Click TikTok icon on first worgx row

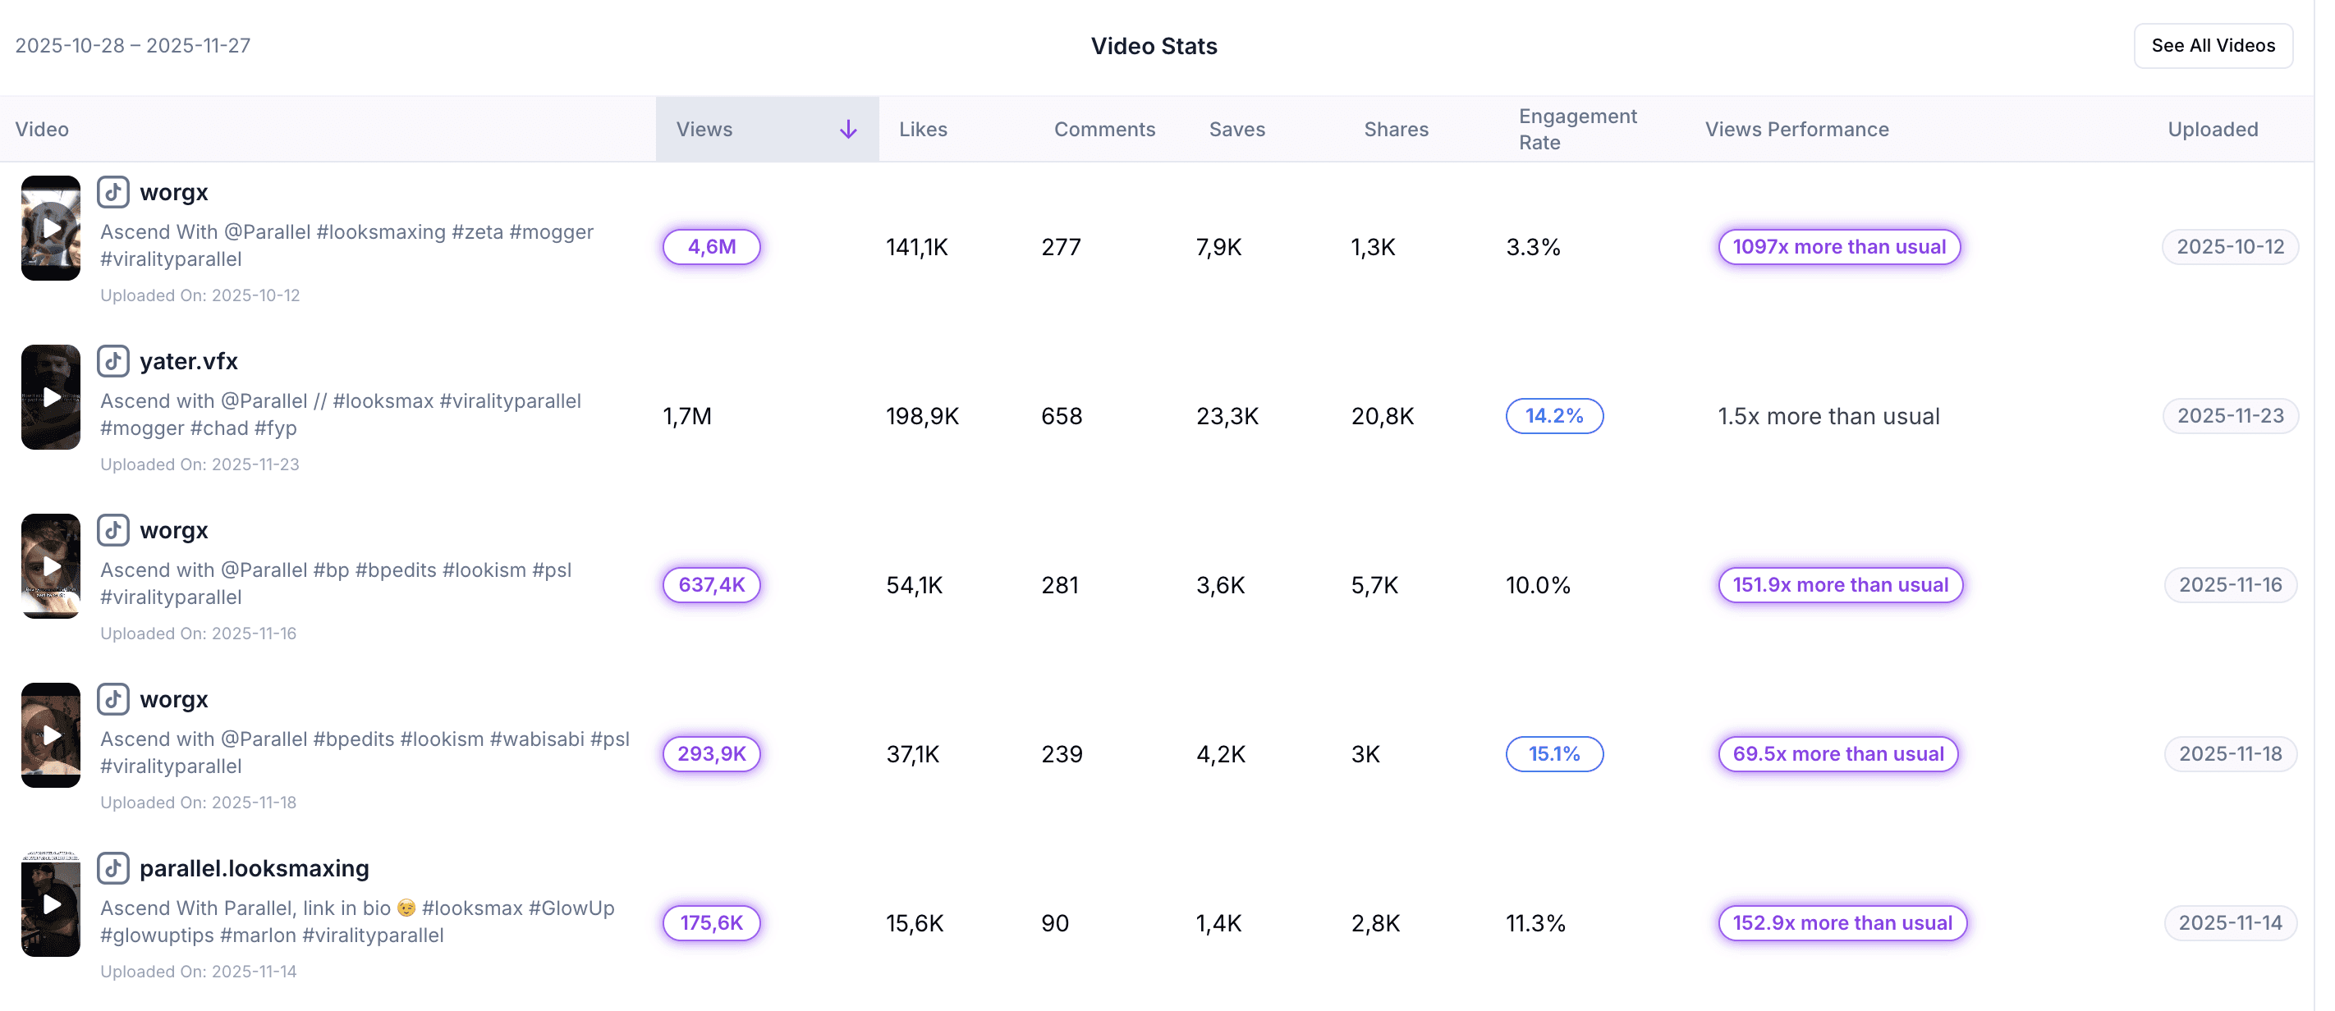(x=112, y=192)
